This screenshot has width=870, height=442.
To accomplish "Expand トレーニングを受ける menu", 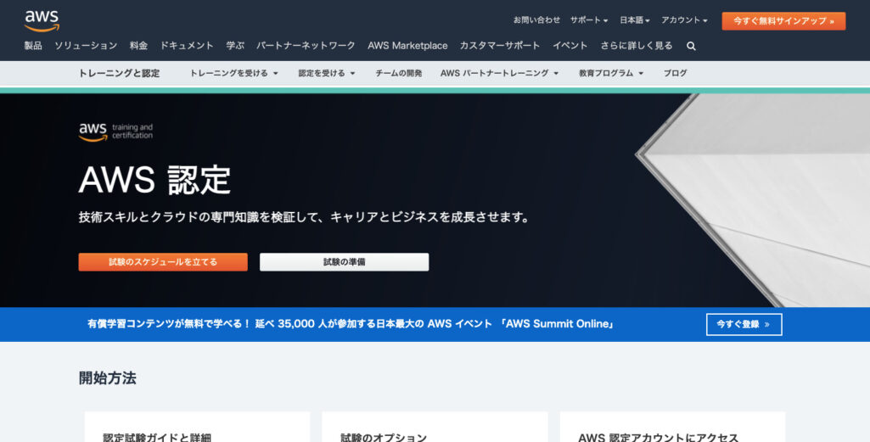I will pyautogui.click(x=233, y=73).
